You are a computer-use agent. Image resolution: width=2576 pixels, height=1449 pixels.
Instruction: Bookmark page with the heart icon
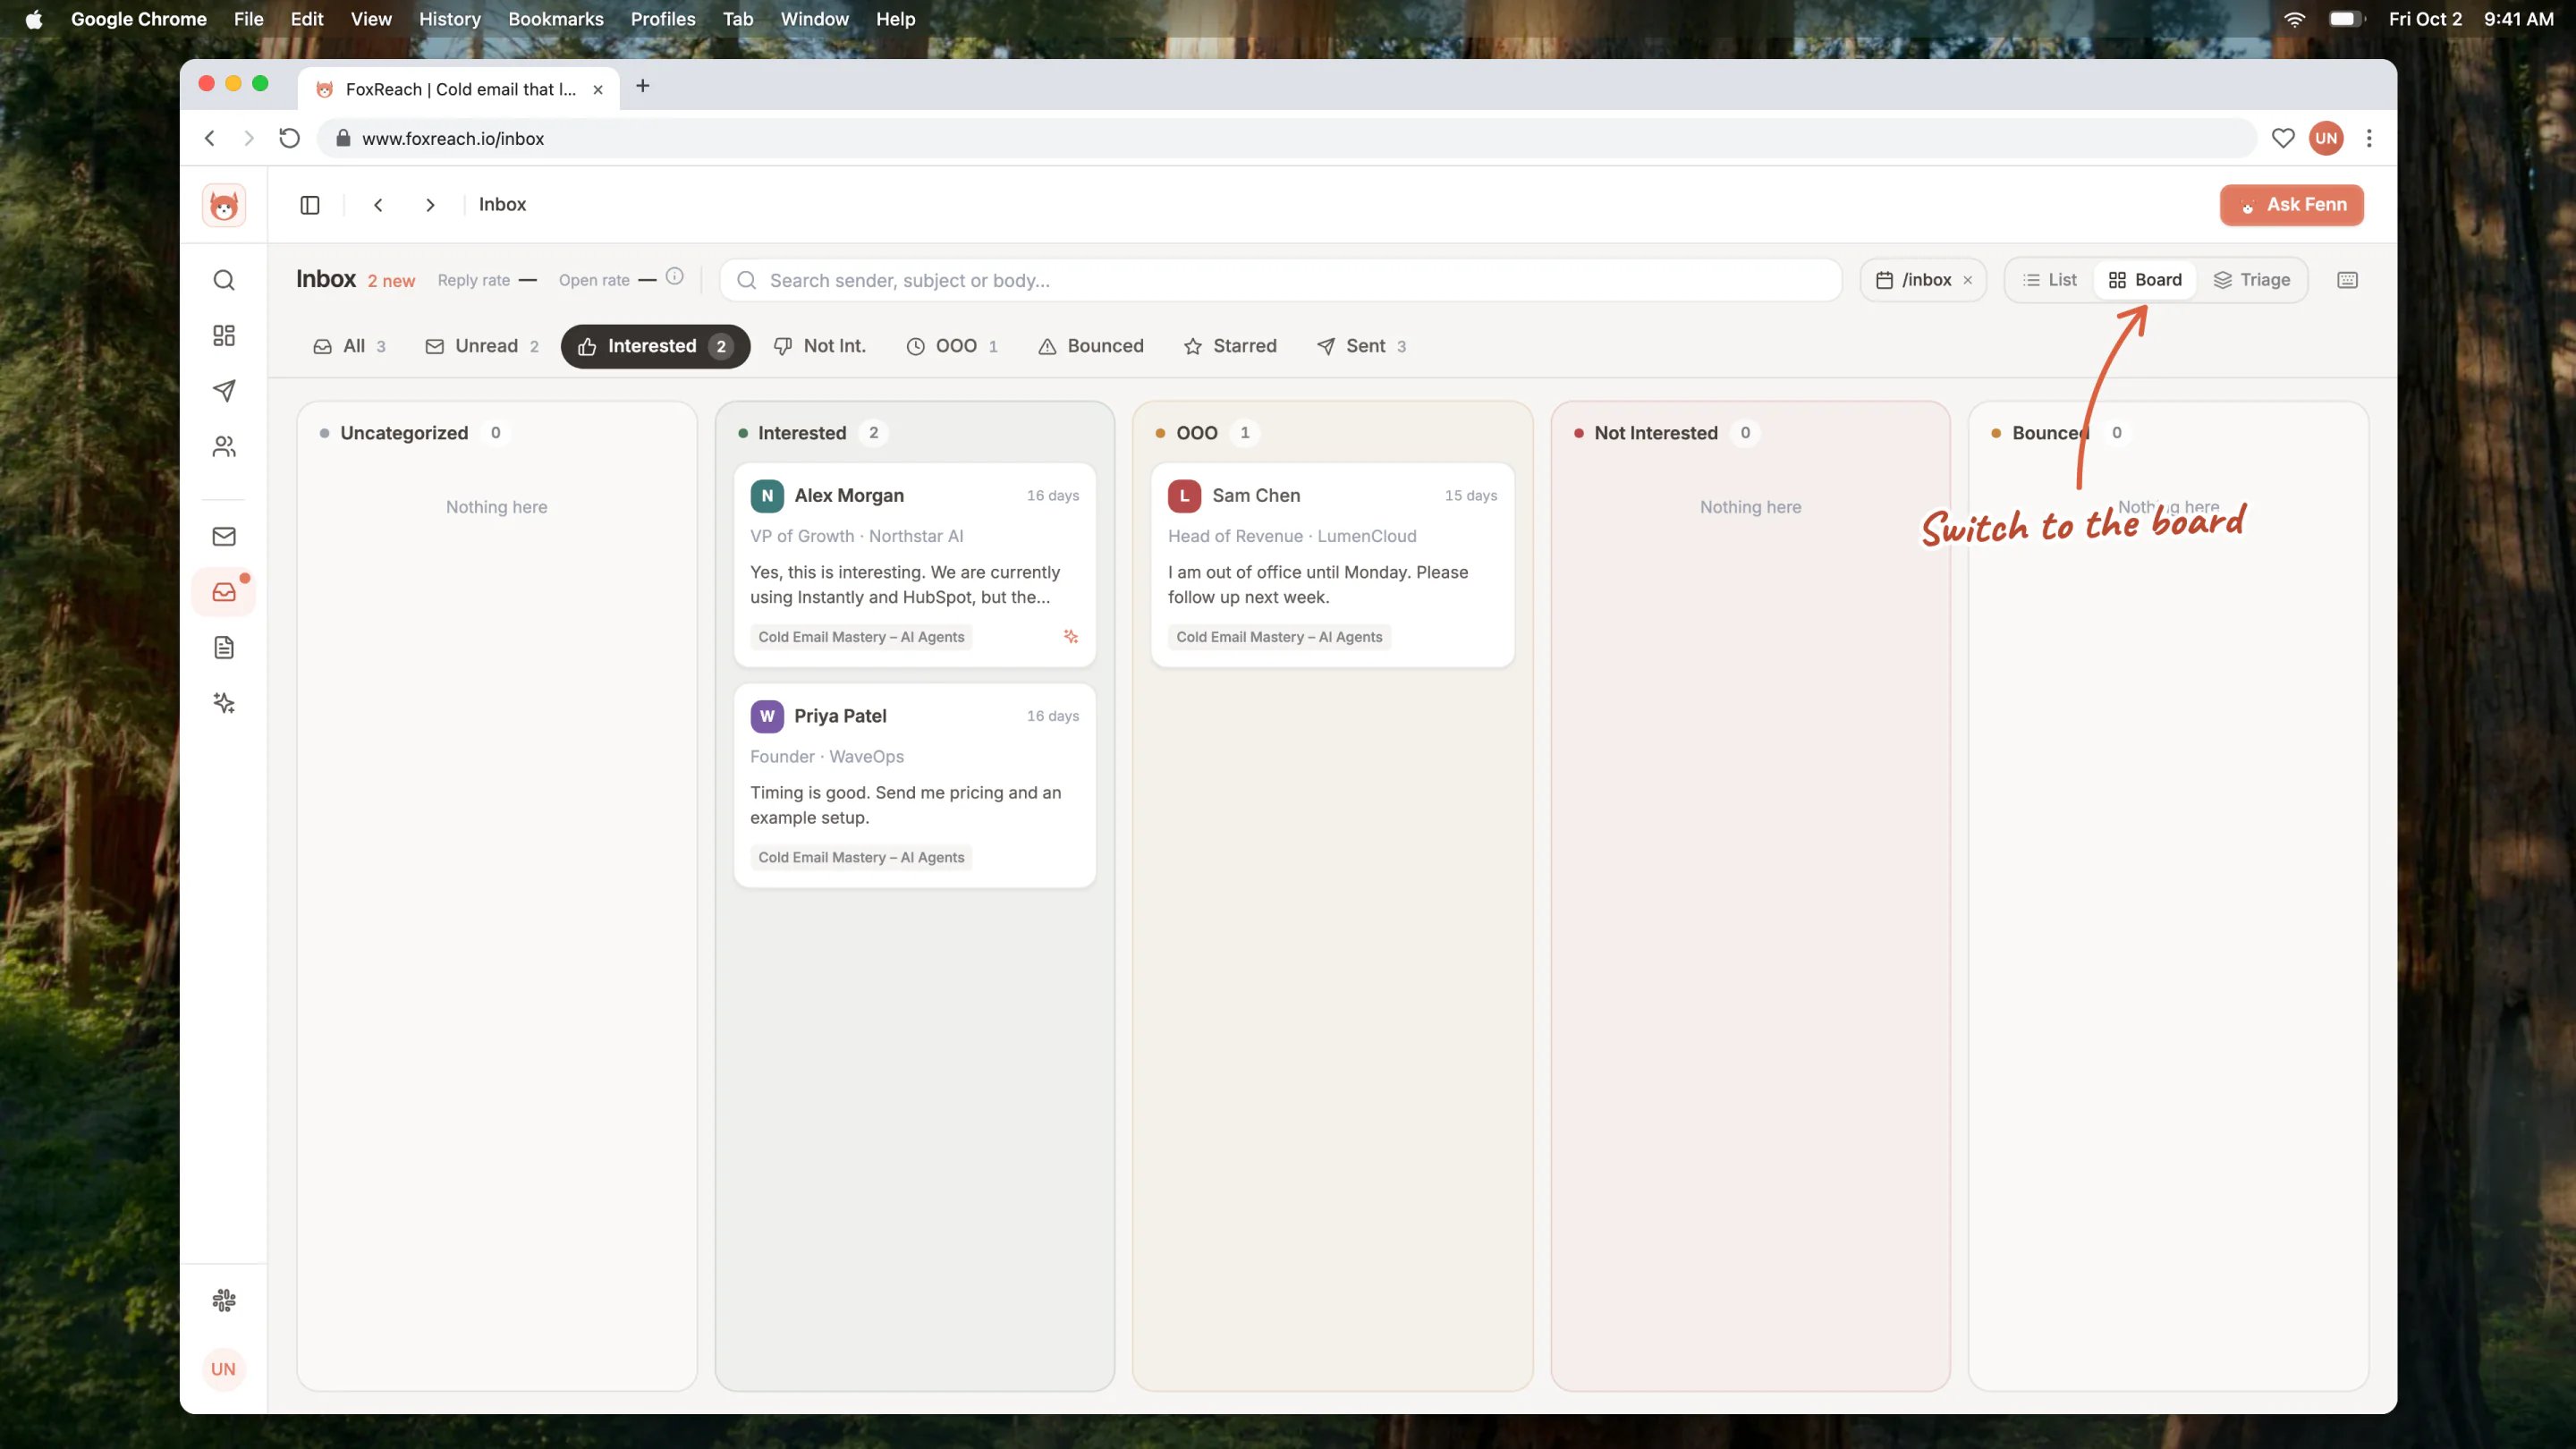tap(2283, 138)
